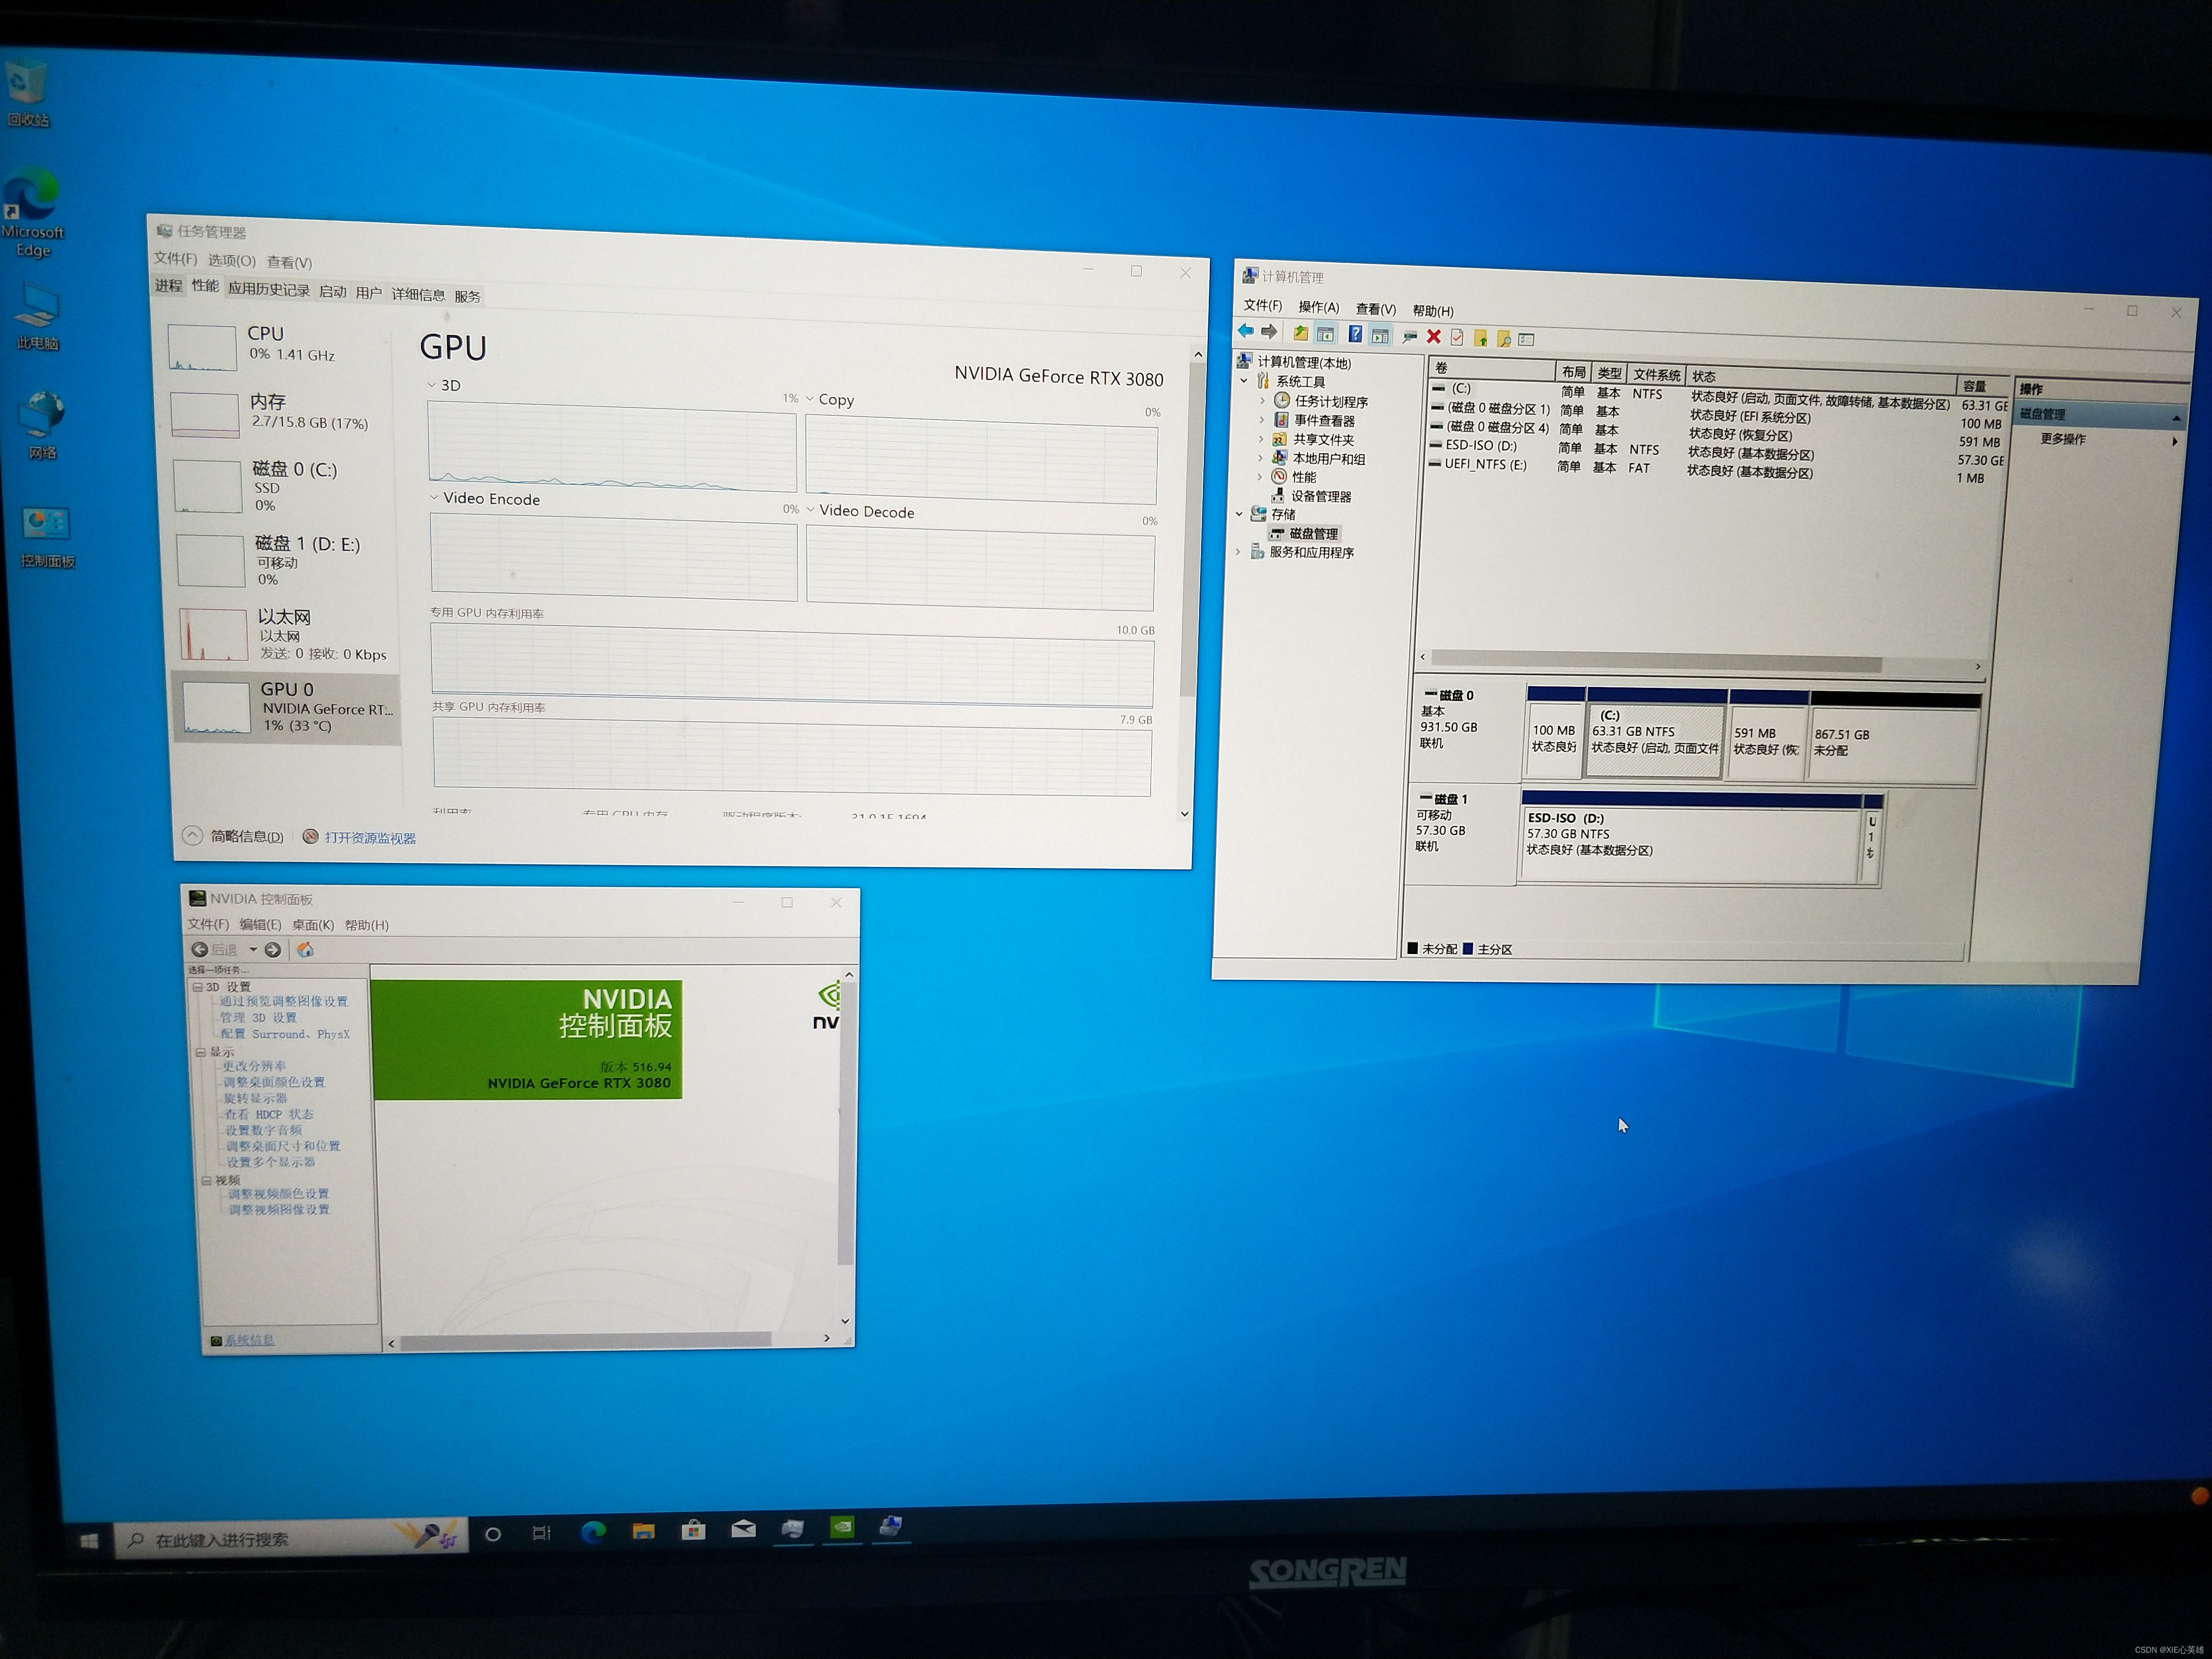Screen dimensions: 2212x1659
Task: Click 容量 column header in volume list
Action: 1981,386
